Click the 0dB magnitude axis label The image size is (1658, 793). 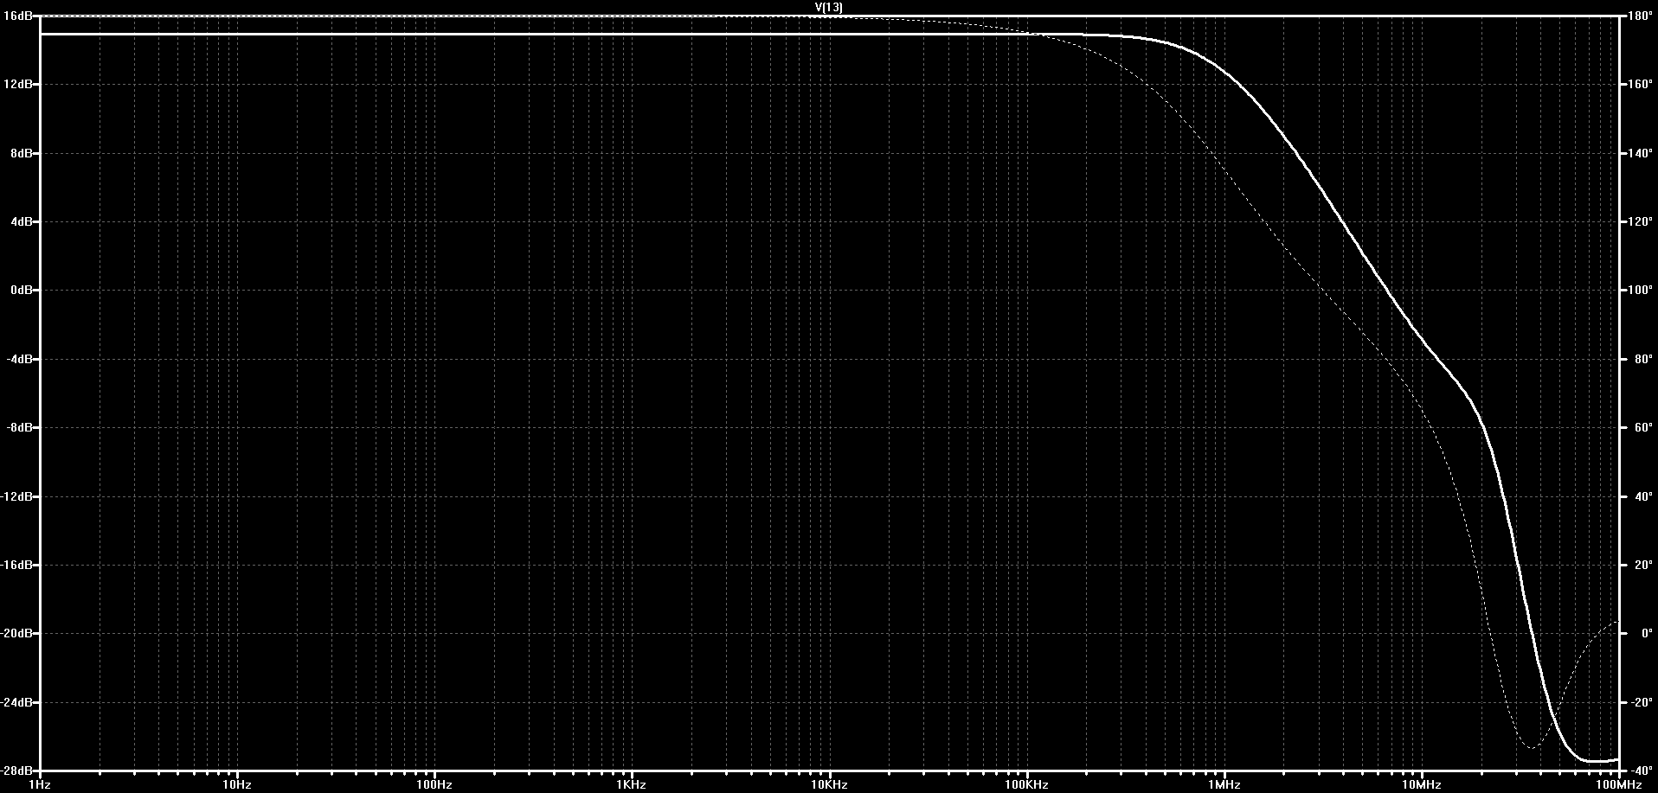(x=20, y=291)
